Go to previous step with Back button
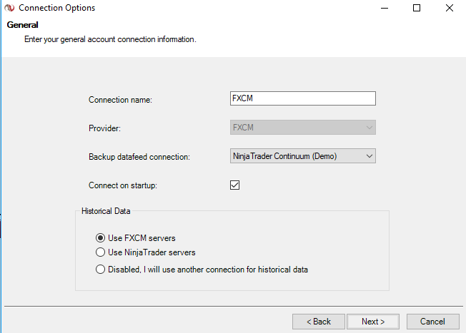 (x=319, y=322)
